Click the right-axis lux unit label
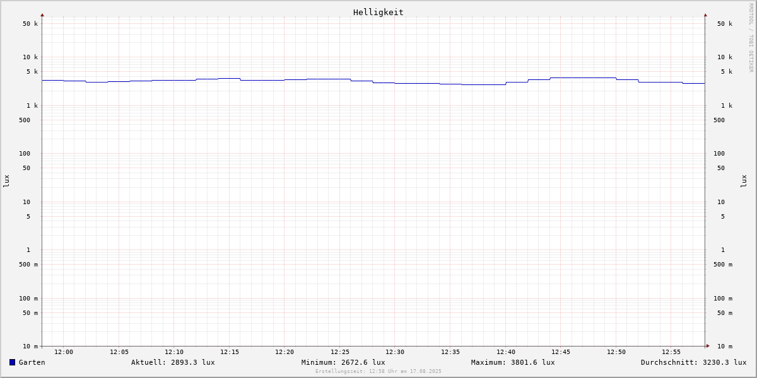This screenshot has width=757, height=378. pyautogui.click(x=744, y=181)
